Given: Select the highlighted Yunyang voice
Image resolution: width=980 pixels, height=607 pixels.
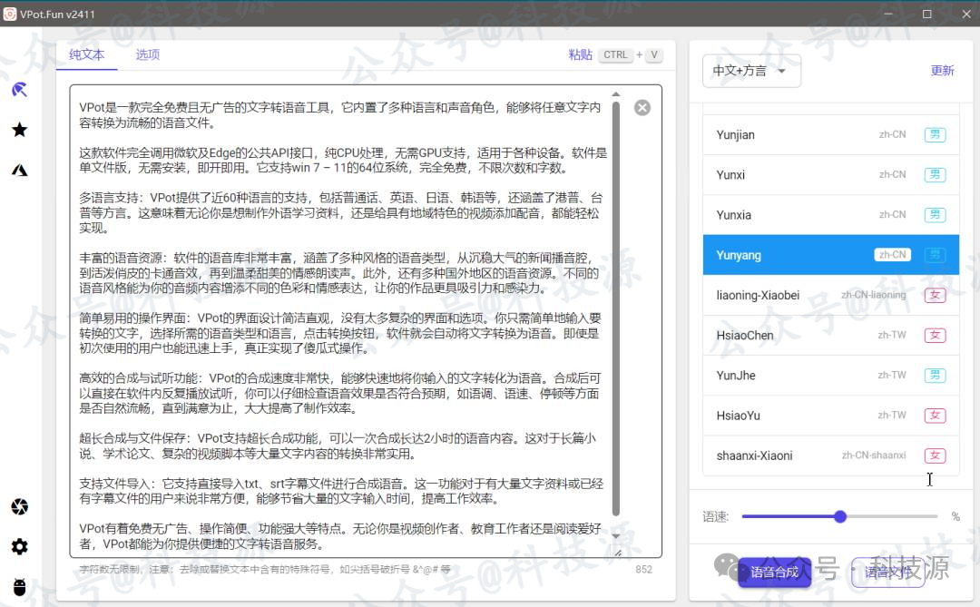Looking at the screenshot, I should coord(830,254).
